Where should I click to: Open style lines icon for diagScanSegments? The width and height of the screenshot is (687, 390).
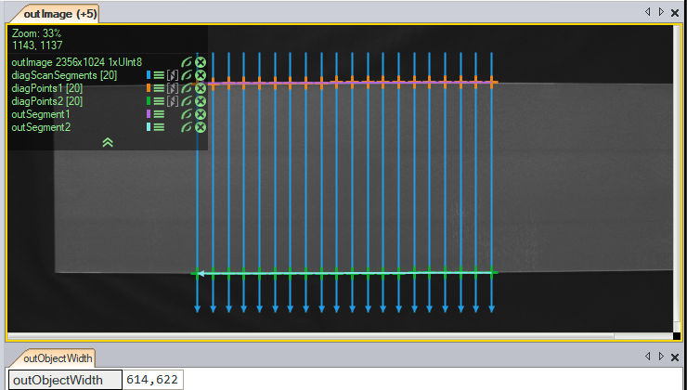[x=159, y=75]
